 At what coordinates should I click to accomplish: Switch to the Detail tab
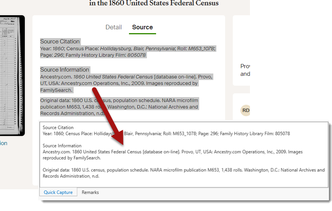coord(113,27)
